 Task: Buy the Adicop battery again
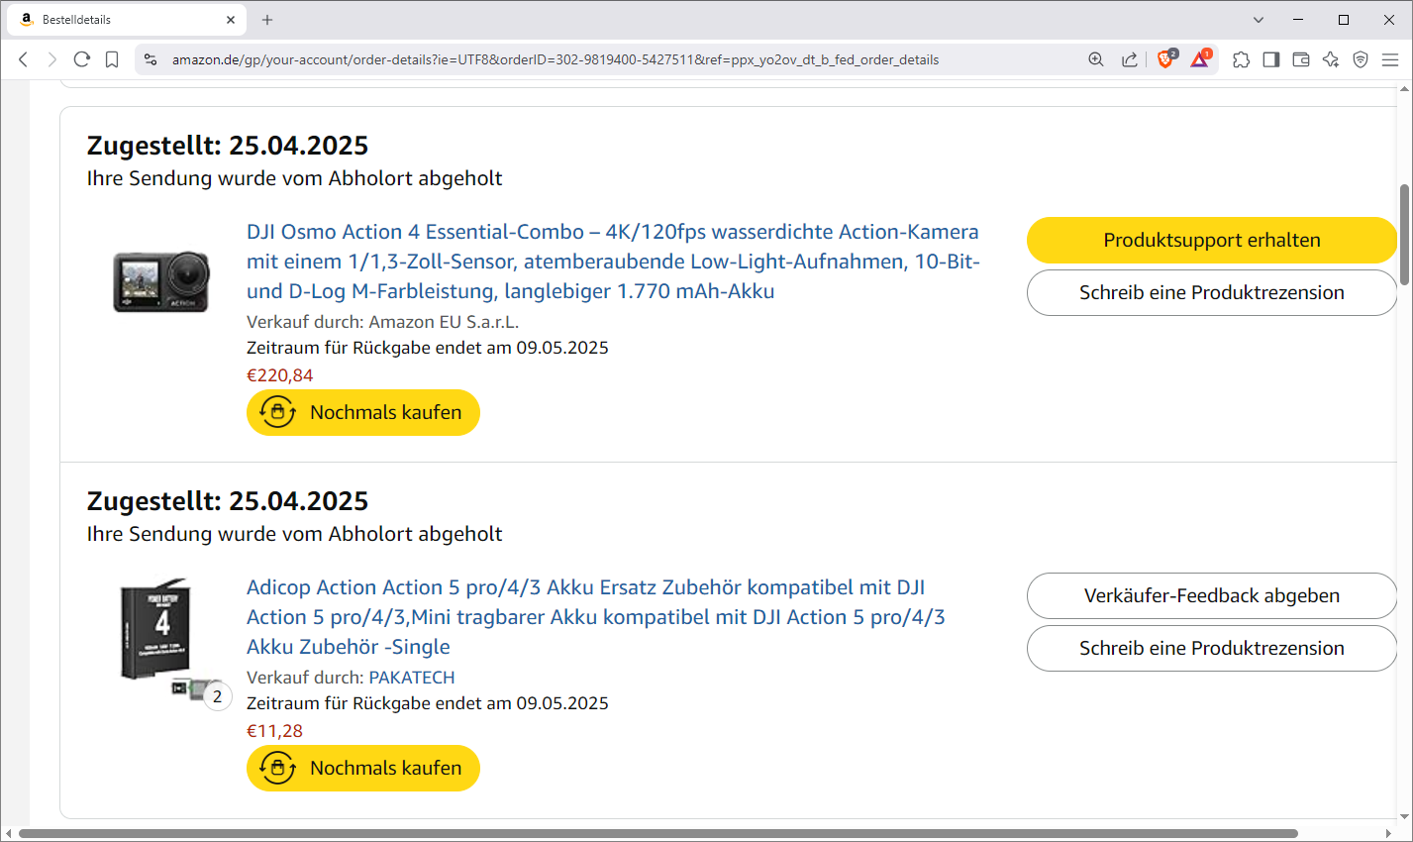[x=363, y=768]
